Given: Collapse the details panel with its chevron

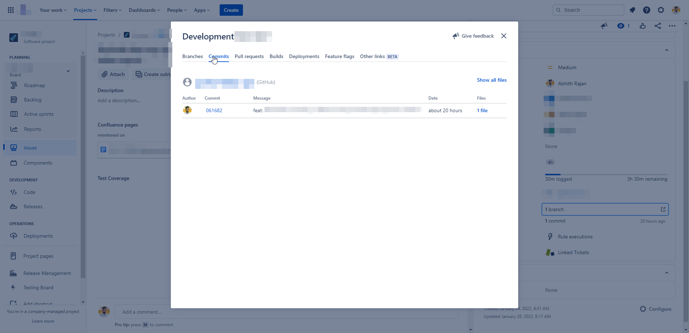Looking at the screenshot, I should [667, 50].
